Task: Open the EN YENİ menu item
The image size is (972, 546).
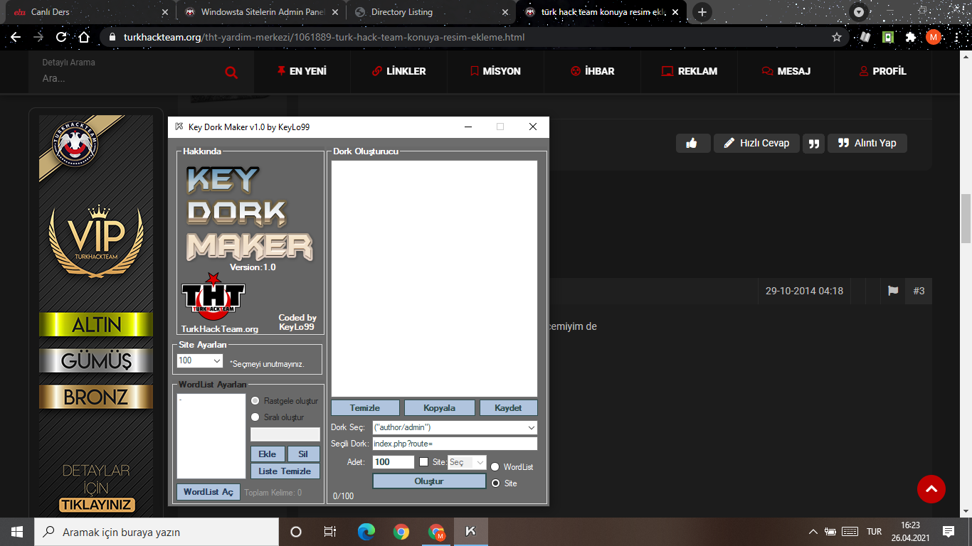Action: 302,71
